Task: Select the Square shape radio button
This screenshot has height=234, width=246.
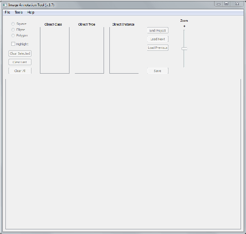Action: [x=13, y=24]
